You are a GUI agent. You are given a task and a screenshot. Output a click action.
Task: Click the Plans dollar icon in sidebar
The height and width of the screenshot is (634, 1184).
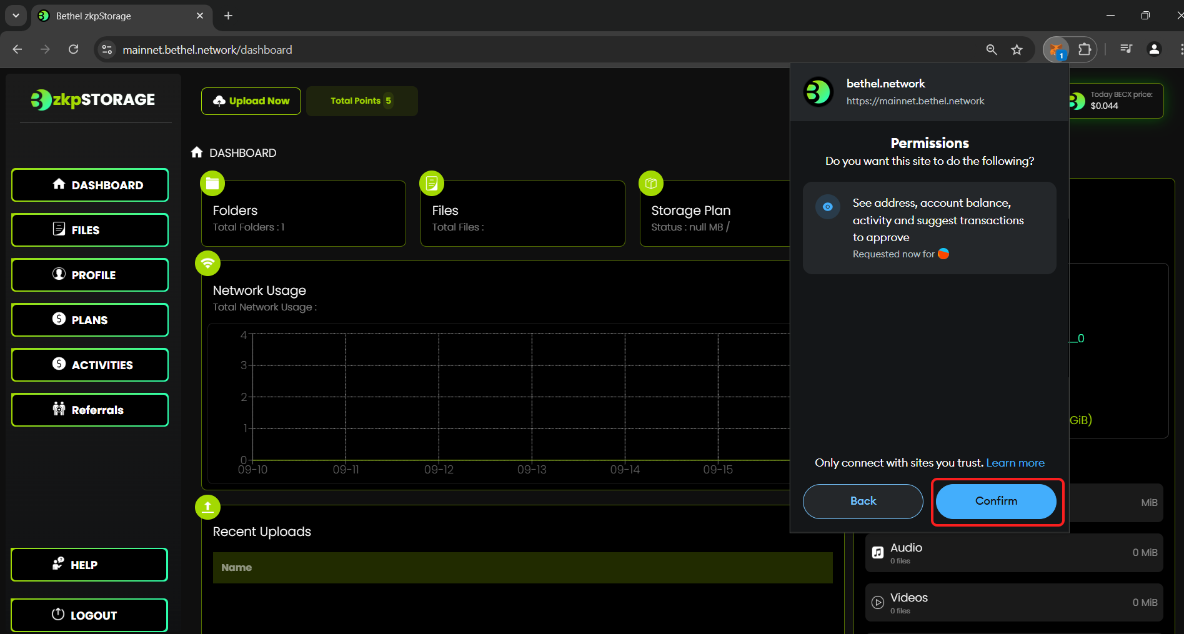coord(59,319)
